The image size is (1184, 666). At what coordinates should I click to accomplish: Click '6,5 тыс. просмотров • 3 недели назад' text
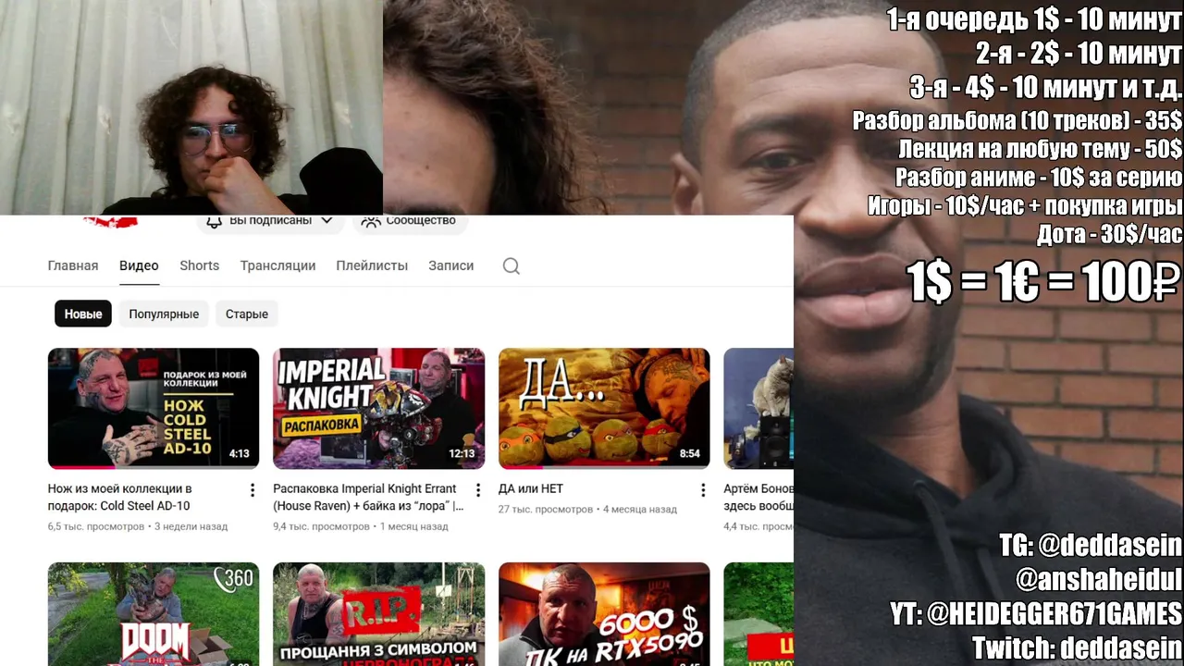click(138, 526)
